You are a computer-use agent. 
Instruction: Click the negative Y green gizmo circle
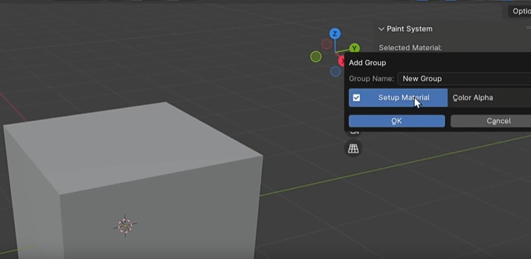(316, 57)
